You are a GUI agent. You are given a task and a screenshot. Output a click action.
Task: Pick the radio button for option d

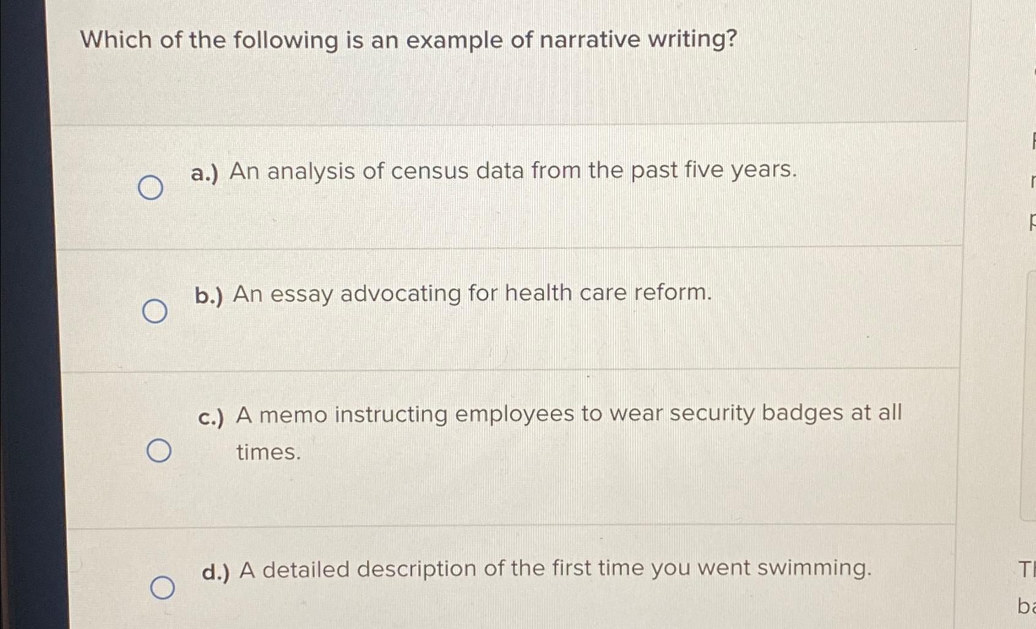coord(162,587)
